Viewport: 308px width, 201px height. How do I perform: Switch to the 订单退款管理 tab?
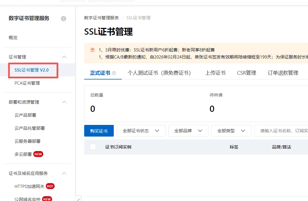283,73
